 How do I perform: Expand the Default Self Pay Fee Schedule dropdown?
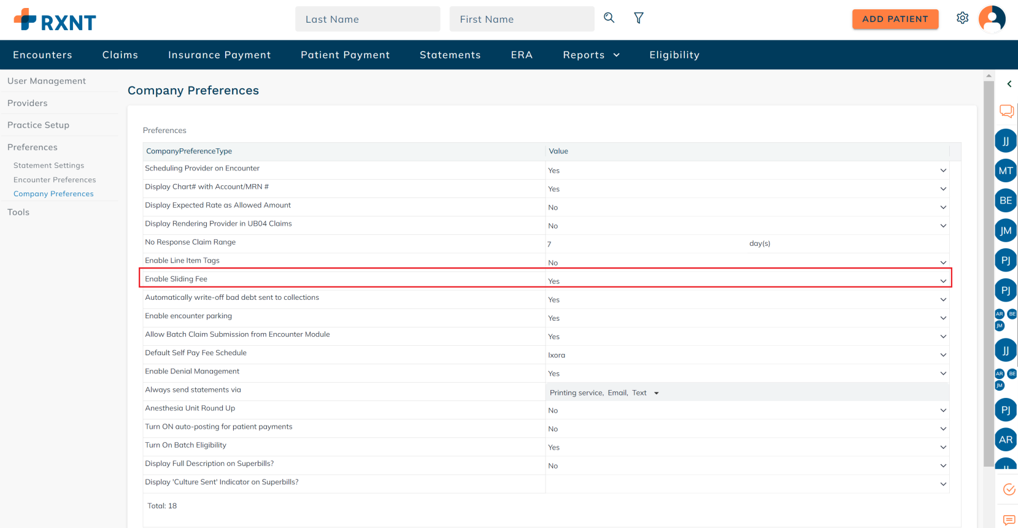click(x=943, y=355)
